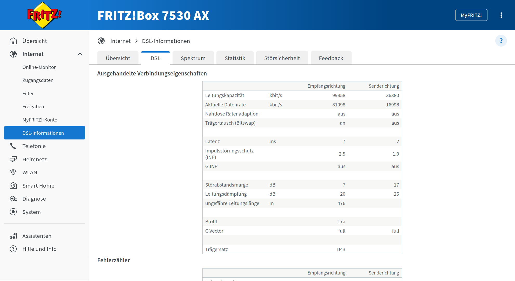
Task: Click the Latenz row label
Action: (213, 142)
